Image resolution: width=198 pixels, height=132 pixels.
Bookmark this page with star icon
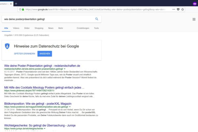tap(182, 9)
